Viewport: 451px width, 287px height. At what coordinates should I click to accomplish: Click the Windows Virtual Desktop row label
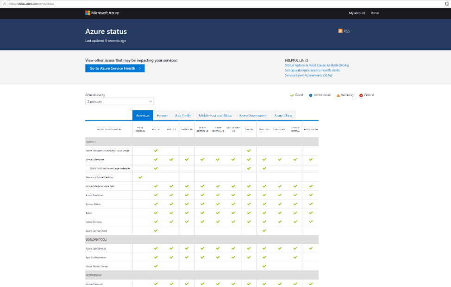(100, 177)
